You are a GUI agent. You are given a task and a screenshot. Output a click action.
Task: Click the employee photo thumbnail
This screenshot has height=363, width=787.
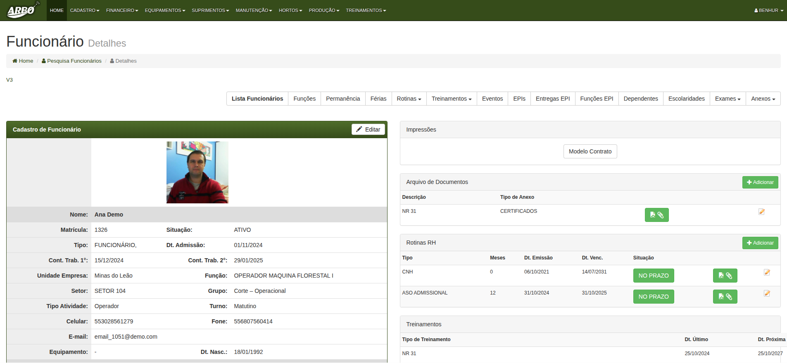click(x=197, y=172)
